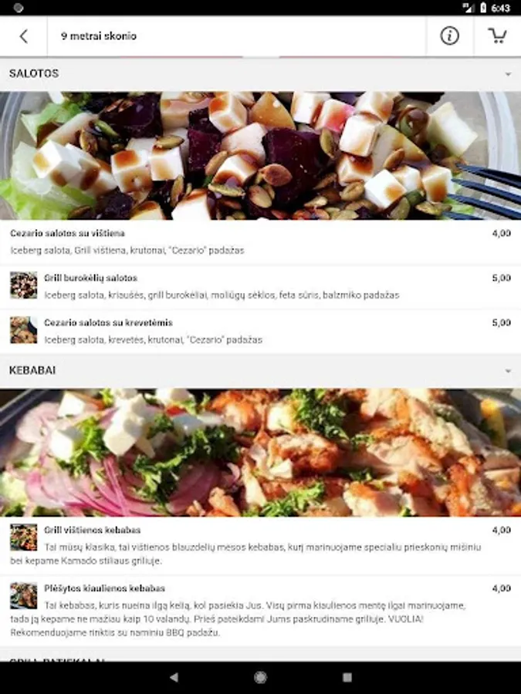521x694 pixels.
Task: Open the Grill vištienos kebabas thumbnail
Action: pos(24,537)
